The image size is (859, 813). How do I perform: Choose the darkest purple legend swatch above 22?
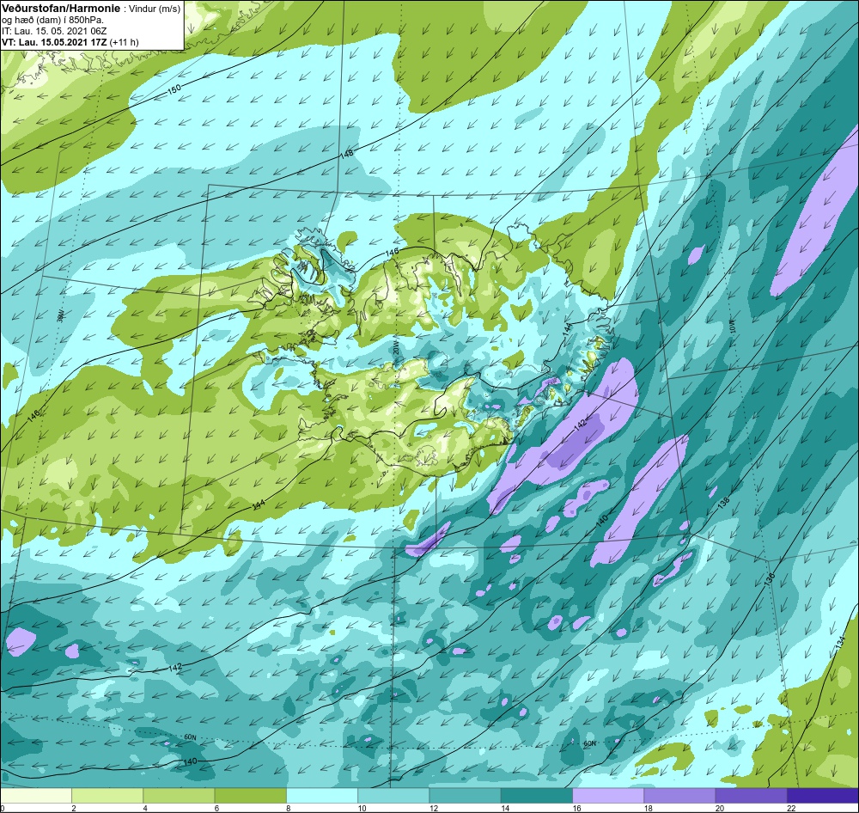(x=822, y=796)
